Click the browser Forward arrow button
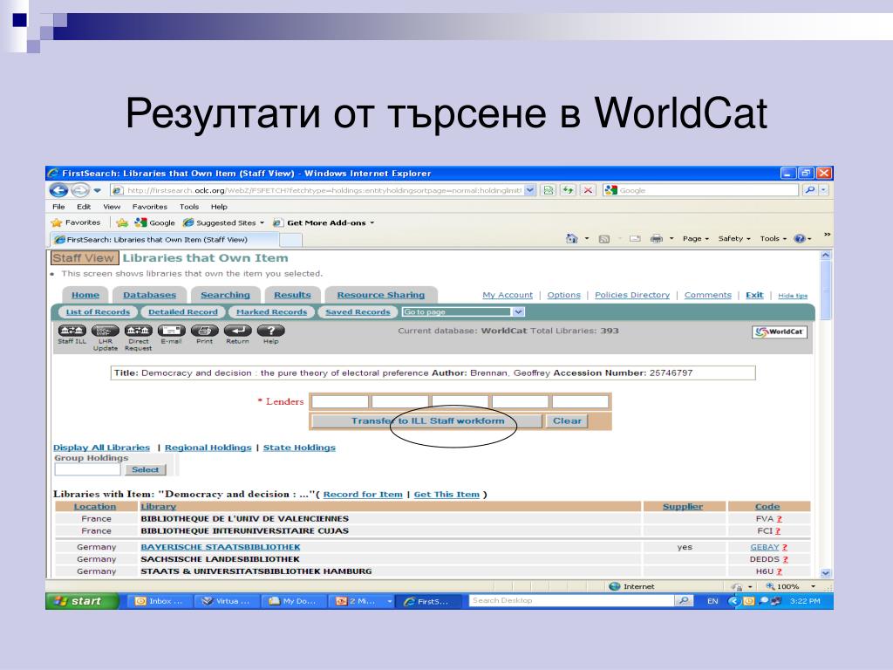Screen dimensions: 893x670 79,190
